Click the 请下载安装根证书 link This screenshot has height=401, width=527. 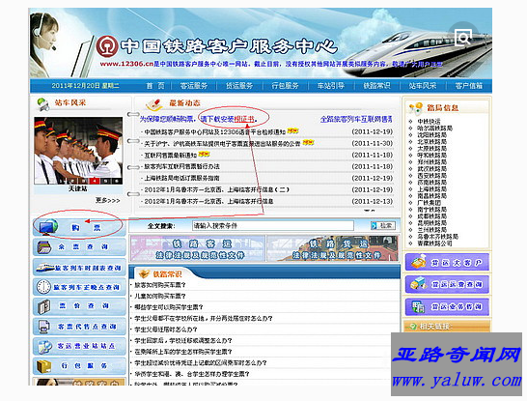point(229,119)
